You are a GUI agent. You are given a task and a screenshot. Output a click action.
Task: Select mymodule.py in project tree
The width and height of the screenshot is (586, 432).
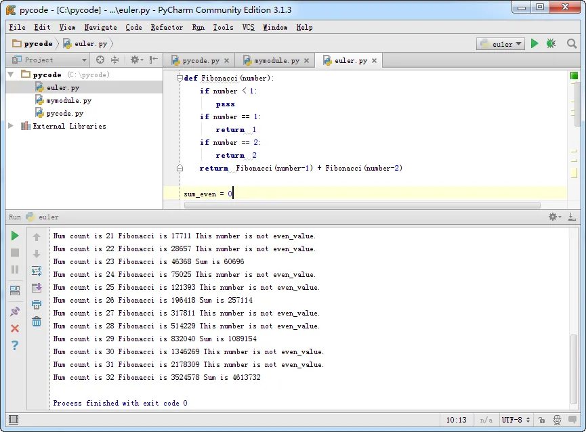pyautogui.click(x=85, y=100)
